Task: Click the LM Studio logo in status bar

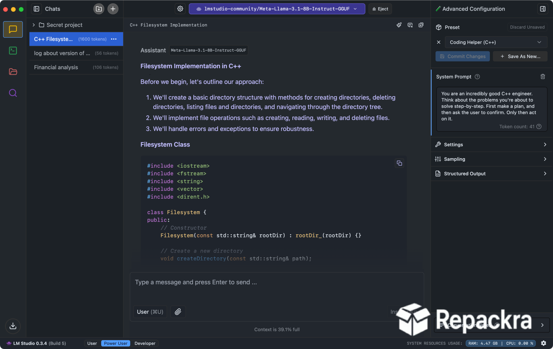Action: pyautogui.click(x=9, y=343)
